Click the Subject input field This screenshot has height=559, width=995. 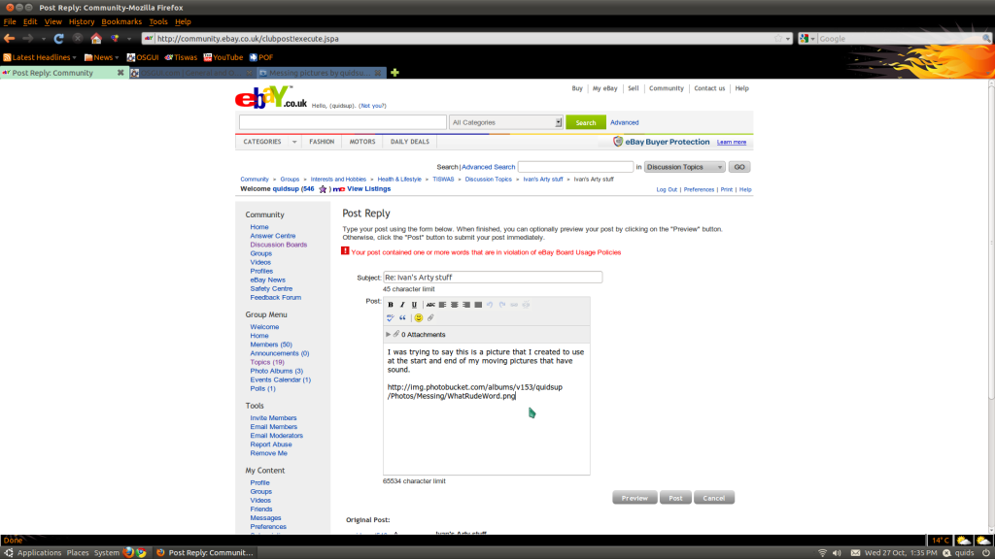click(x=493, y=278)
